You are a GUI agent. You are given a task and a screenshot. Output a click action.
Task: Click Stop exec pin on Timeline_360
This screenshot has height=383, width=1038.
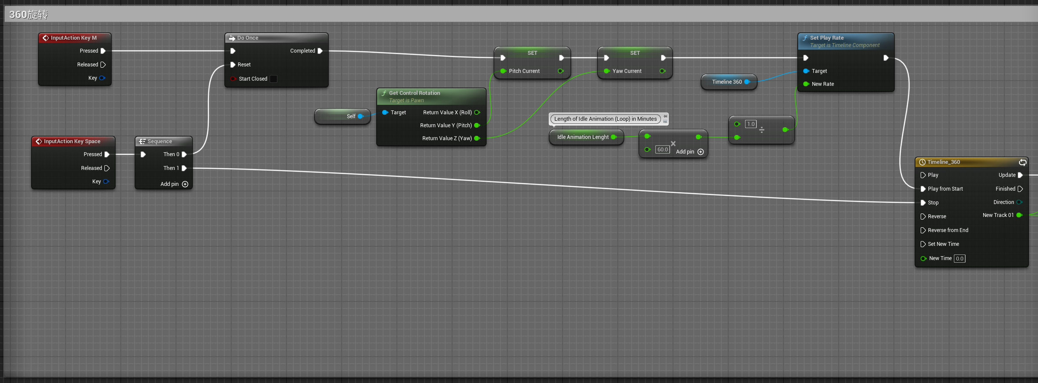point(923,203)
